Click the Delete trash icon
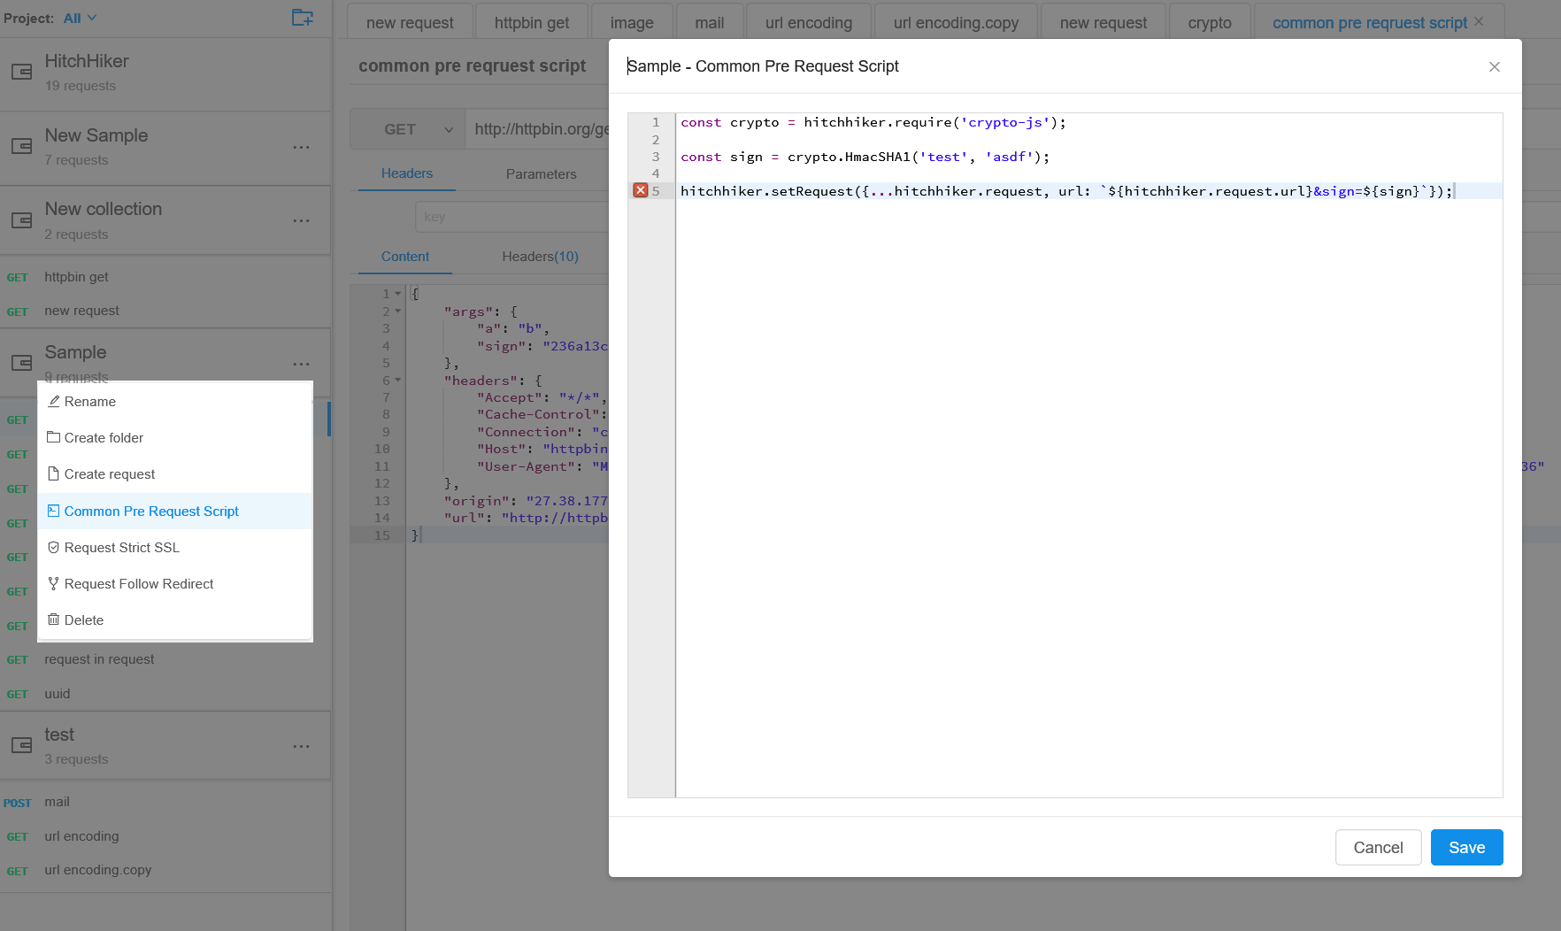Screen dimensions: 1561x931 tap(54, 619)
